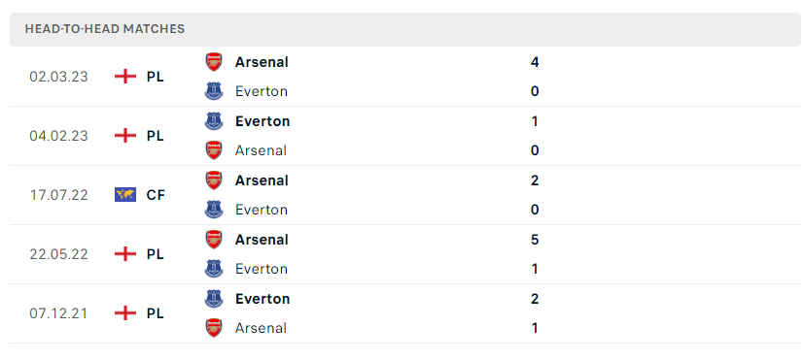
Task: Click PL league label on 02.03.23 row
Action: click(x=155, y=77)
